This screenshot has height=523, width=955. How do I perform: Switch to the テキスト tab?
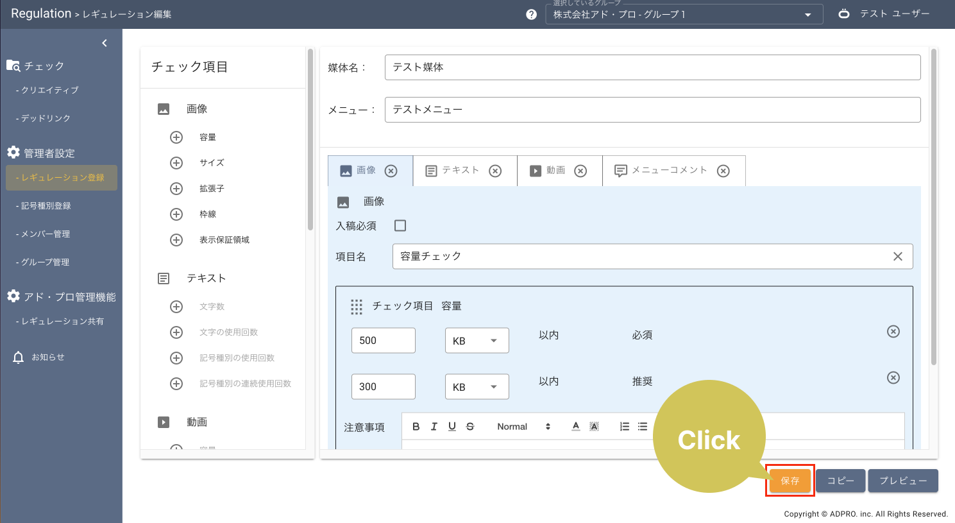coord(460,171)
